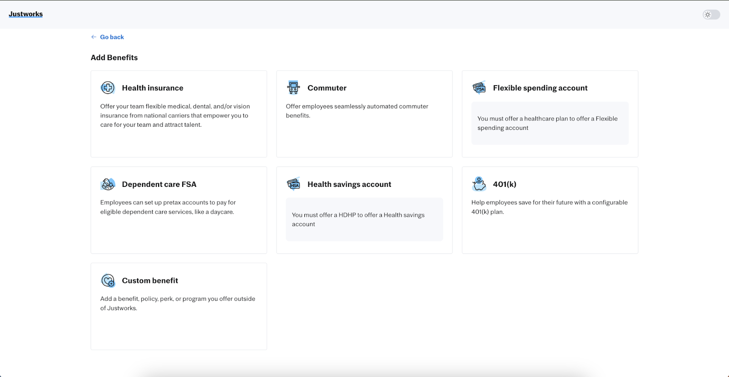Go back to the previous page

coord(112,37)
